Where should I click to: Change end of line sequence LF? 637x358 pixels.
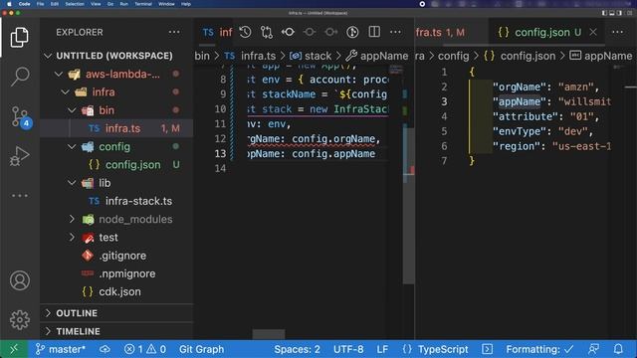click(382, 349)
